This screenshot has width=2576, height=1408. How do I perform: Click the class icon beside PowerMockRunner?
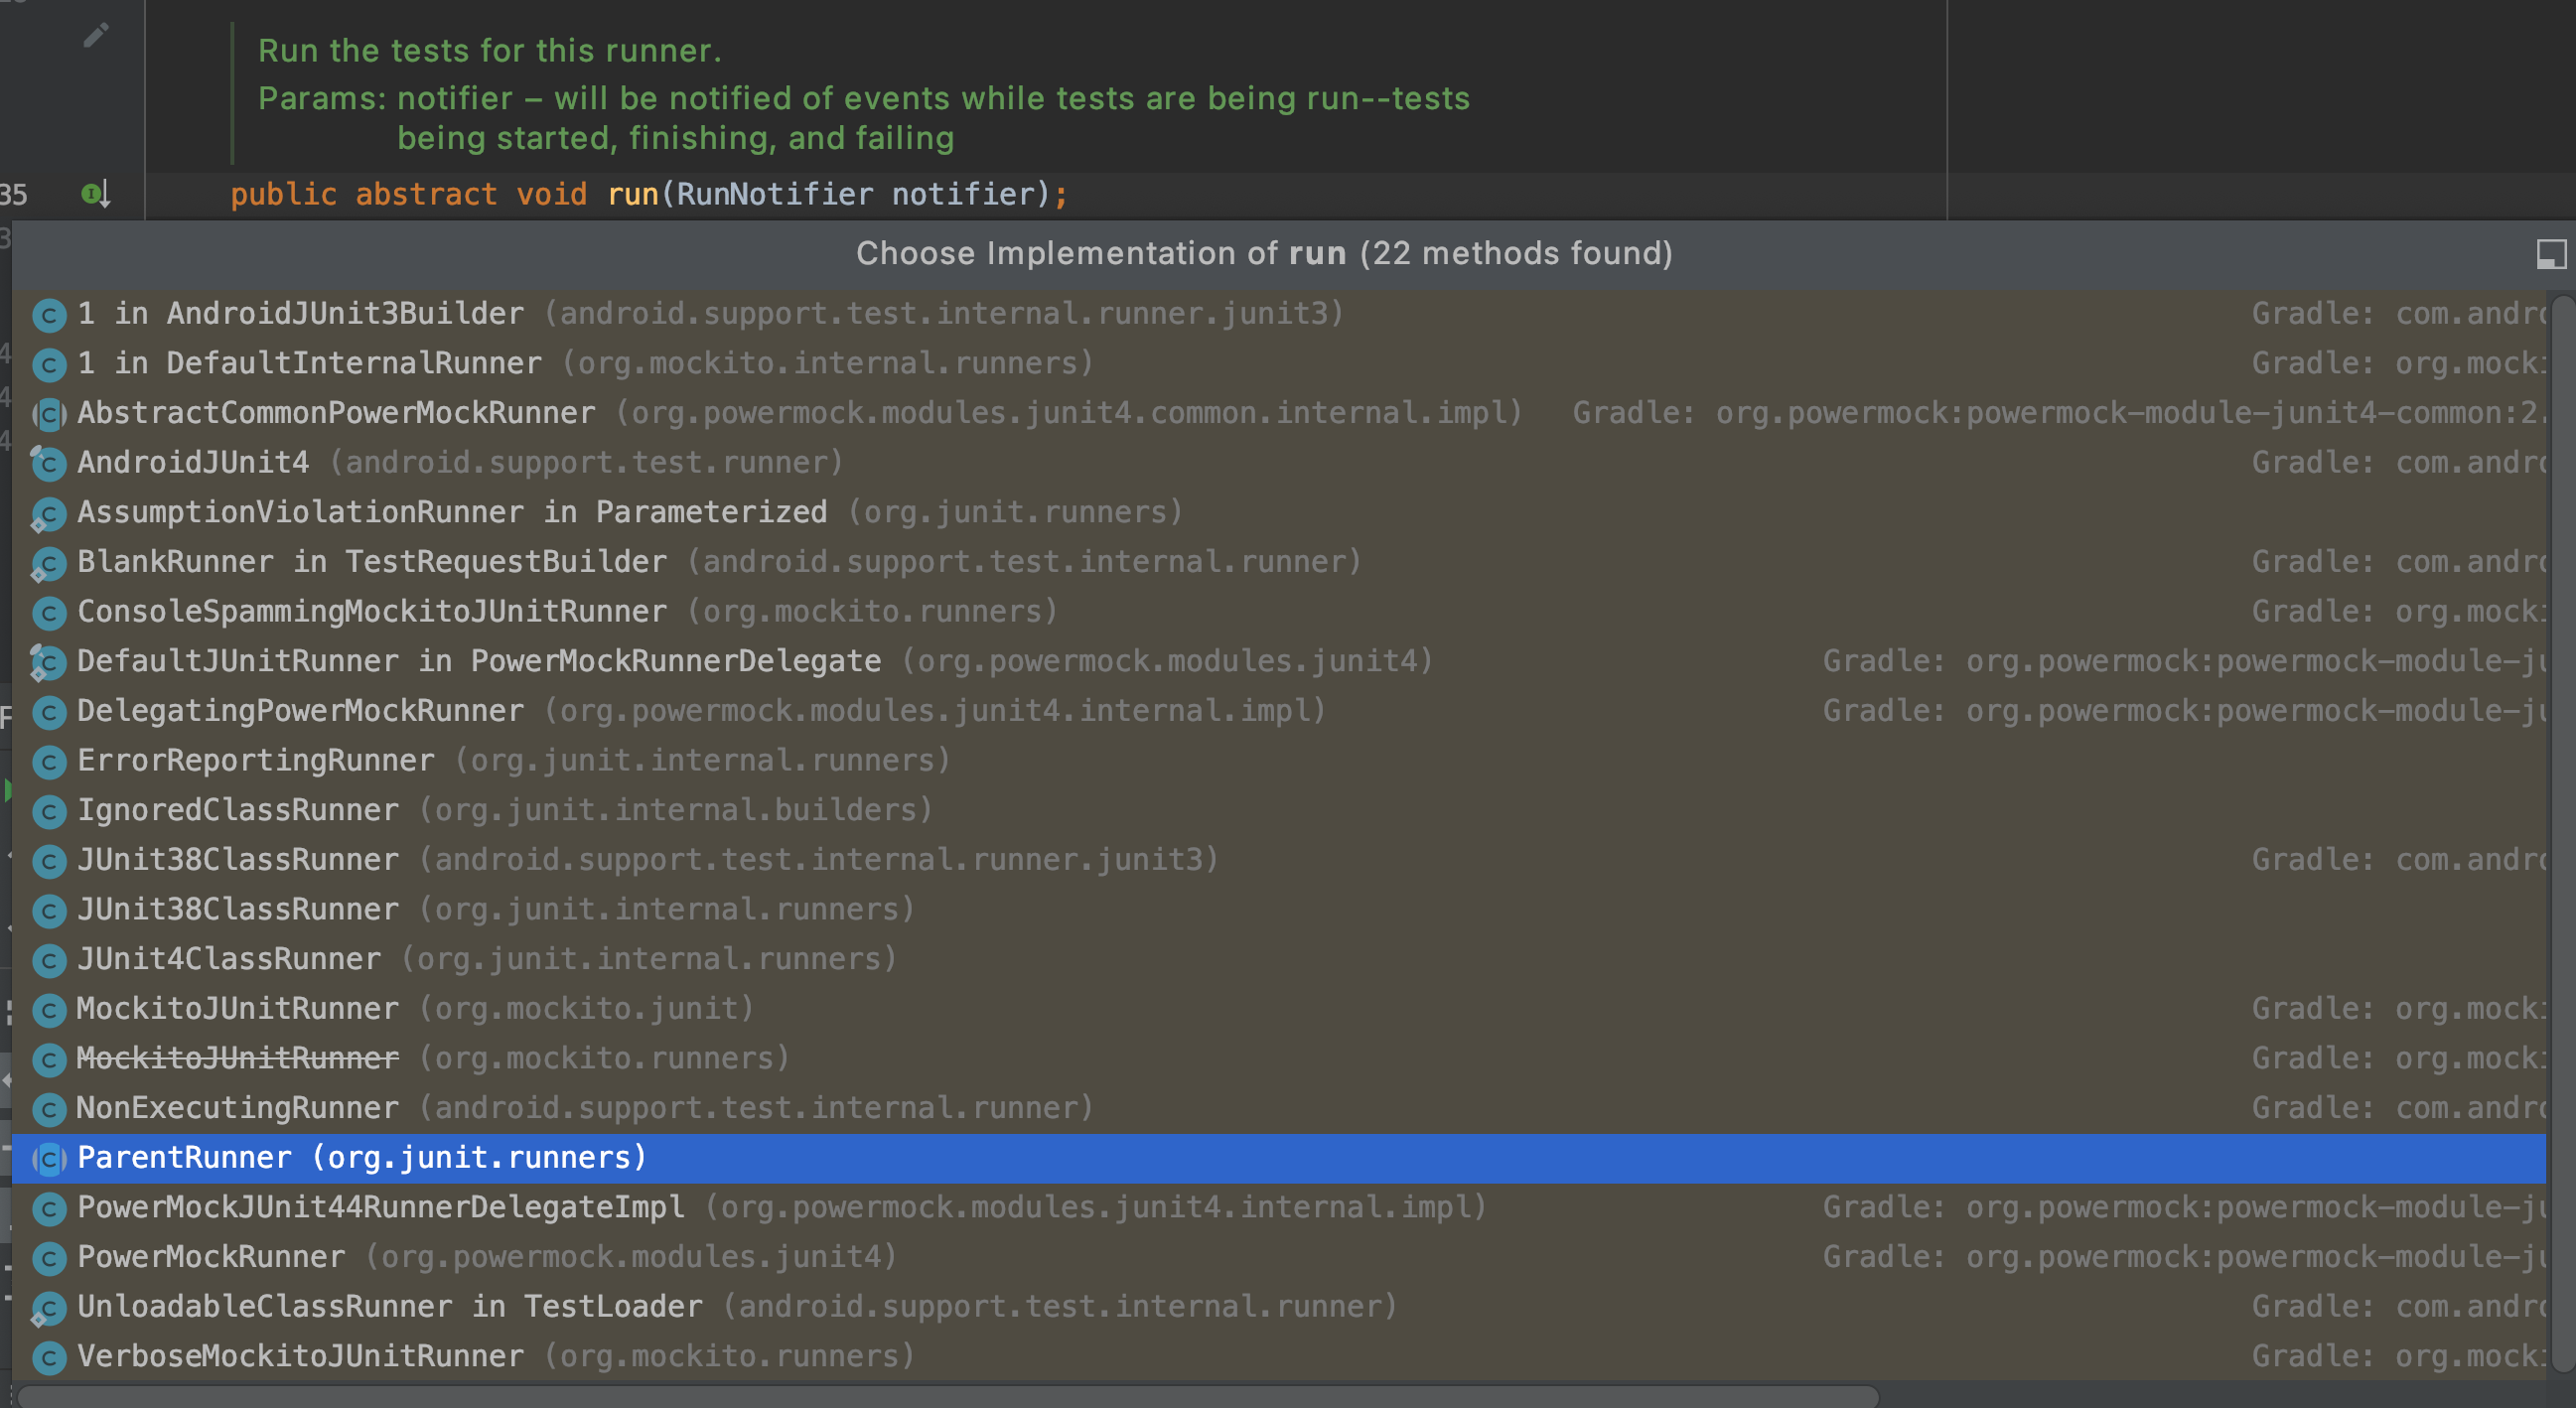[49, 1257]
